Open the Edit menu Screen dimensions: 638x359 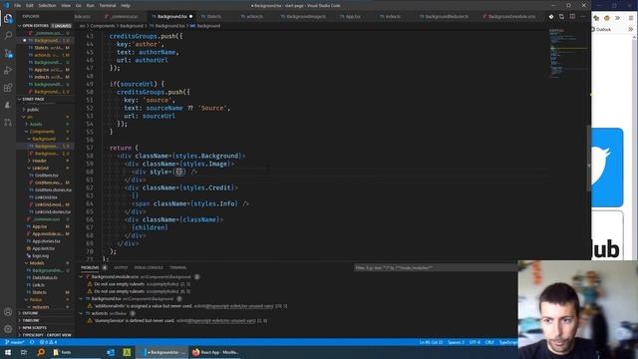[30, 6]
